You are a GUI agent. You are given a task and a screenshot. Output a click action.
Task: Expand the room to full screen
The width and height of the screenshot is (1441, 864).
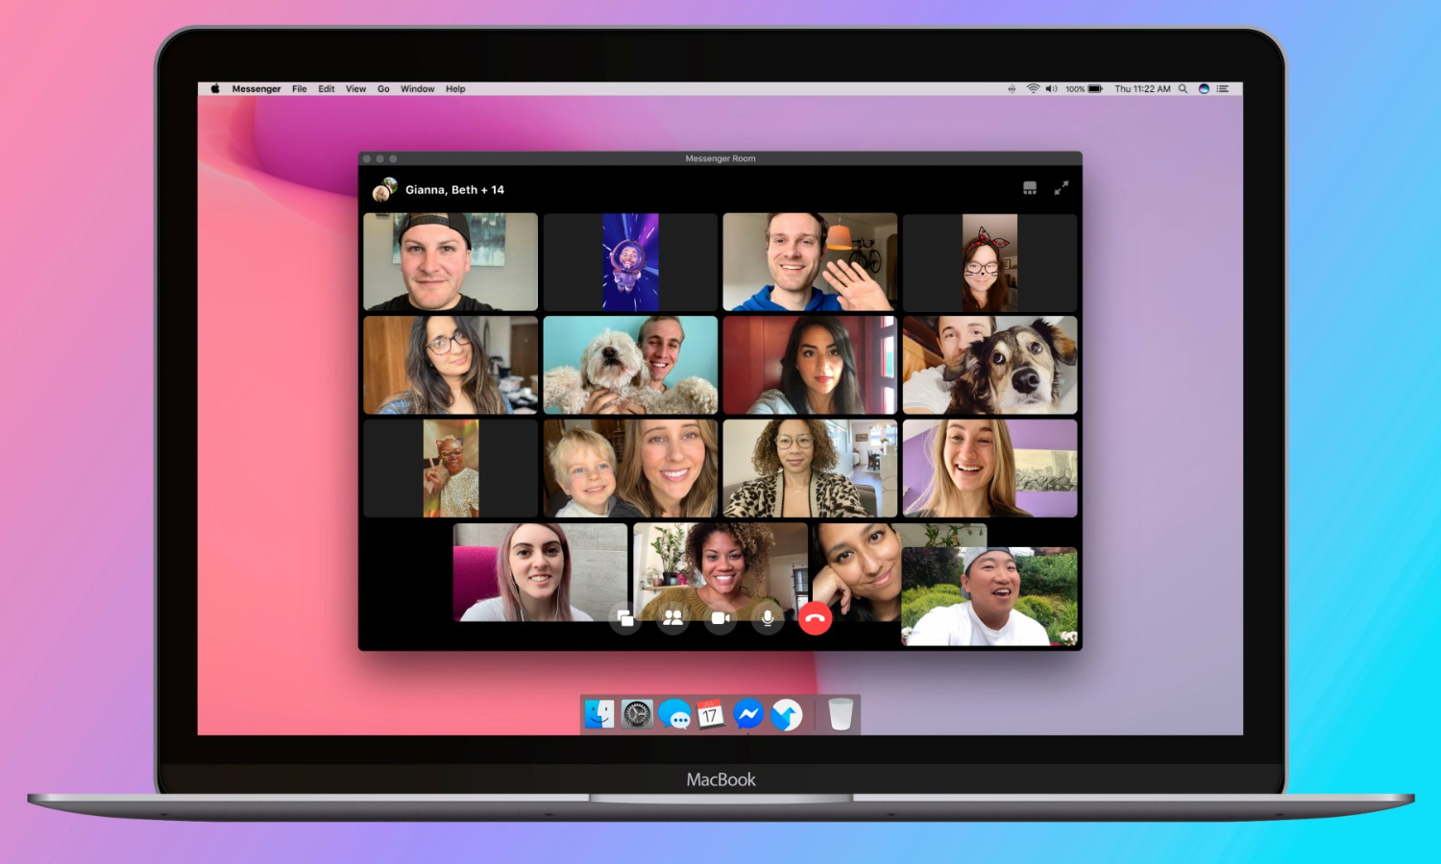[x=1062, y=188]
